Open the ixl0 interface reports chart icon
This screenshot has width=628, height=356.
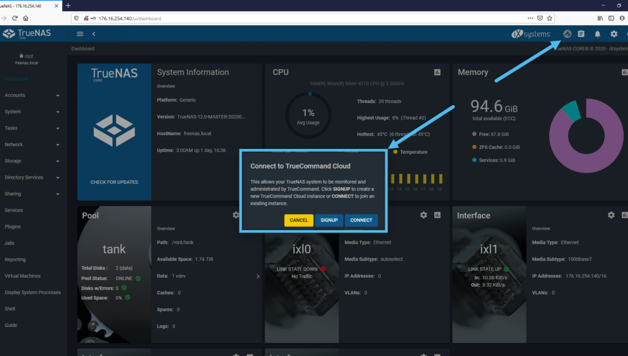point(437,215)
